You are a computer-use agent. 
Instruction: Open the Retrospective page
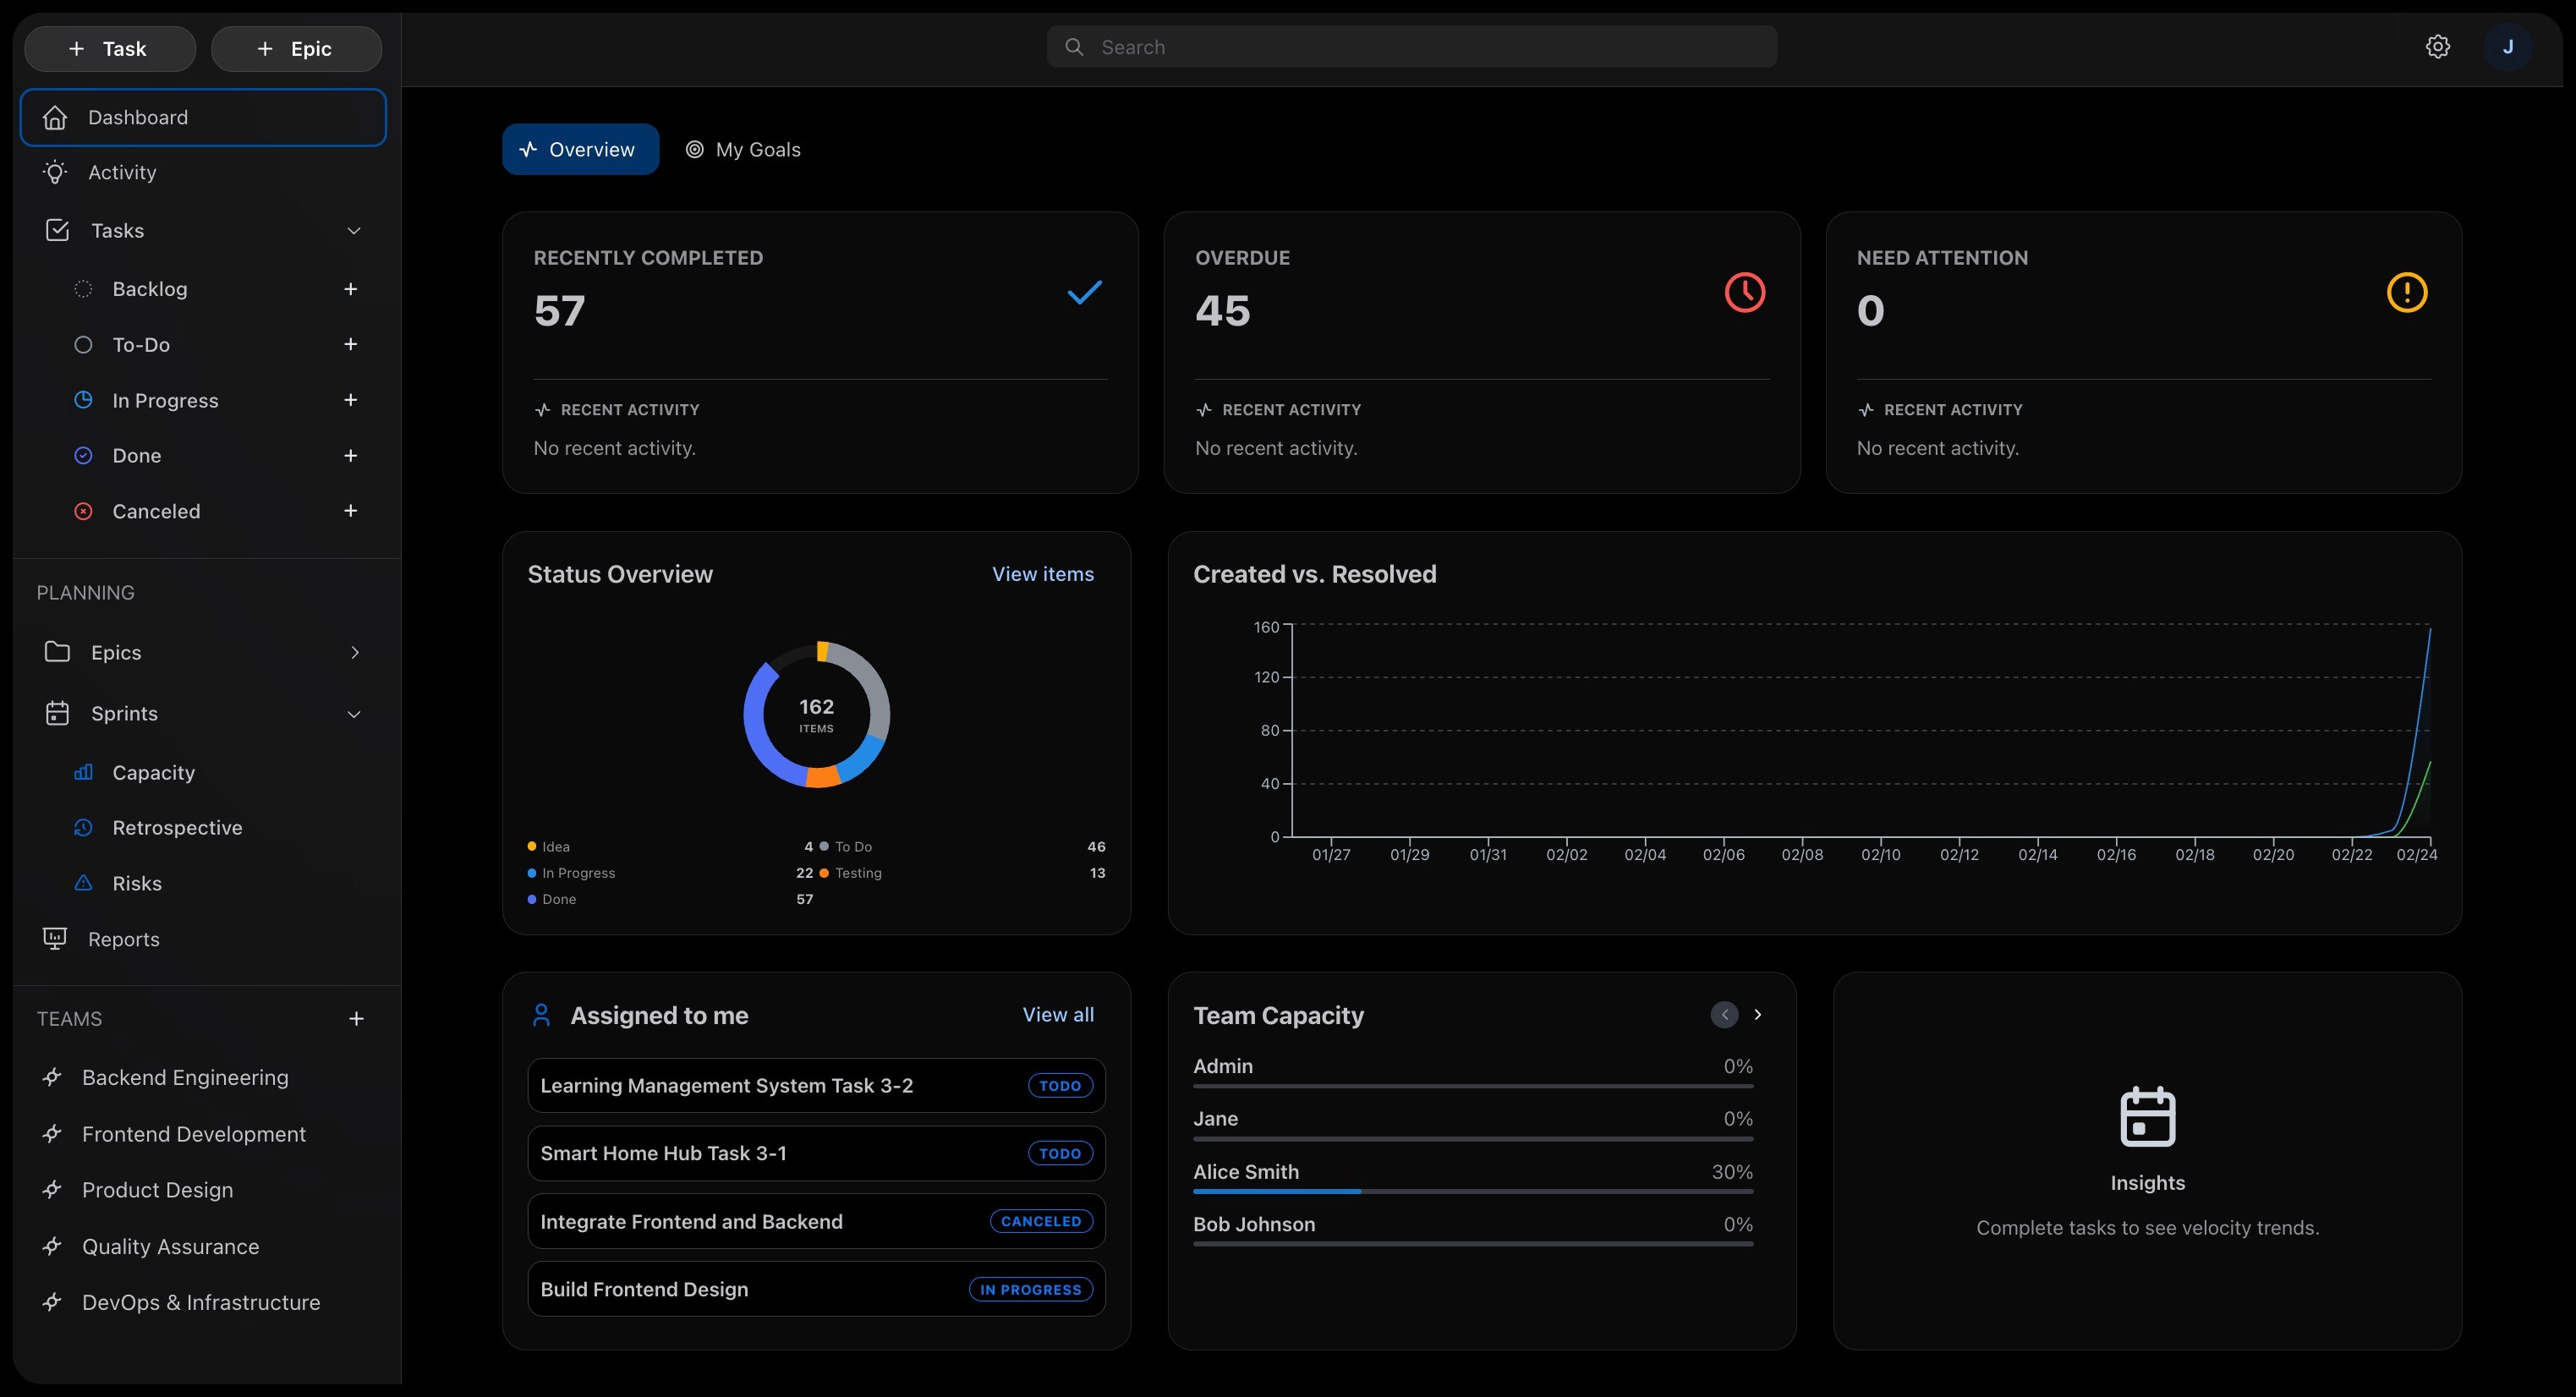[177, 827]
